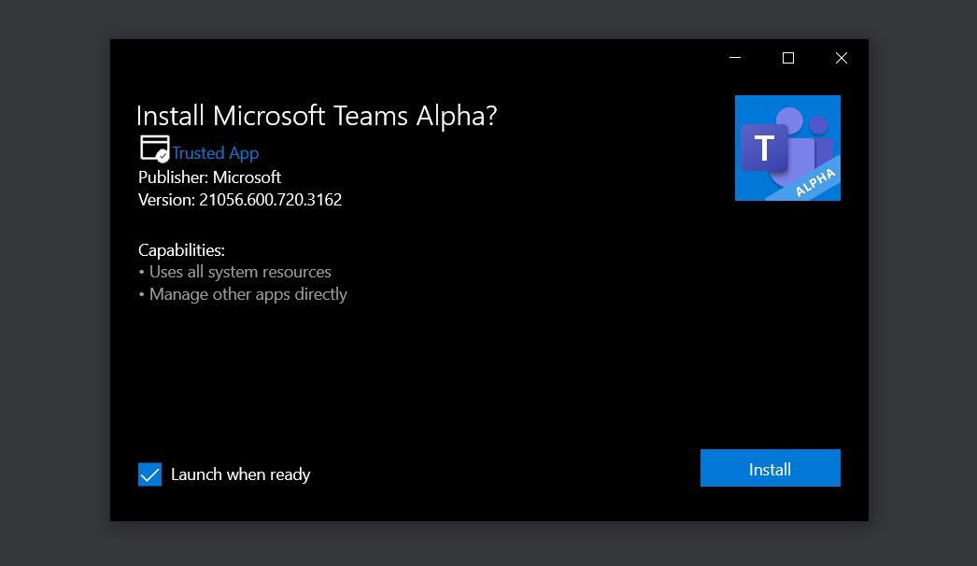Click the Publisher Microsoft label
The image size is (977, 566).
209,177
